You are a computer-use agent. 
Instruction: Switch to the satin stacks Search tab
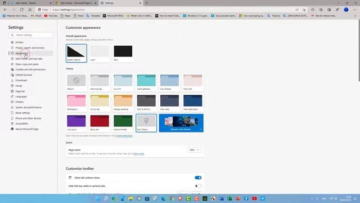31,3
